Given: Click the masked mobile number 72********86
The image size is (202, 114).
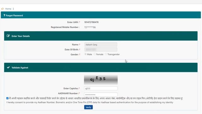Looking at the screenshot, I should [90, 27].
